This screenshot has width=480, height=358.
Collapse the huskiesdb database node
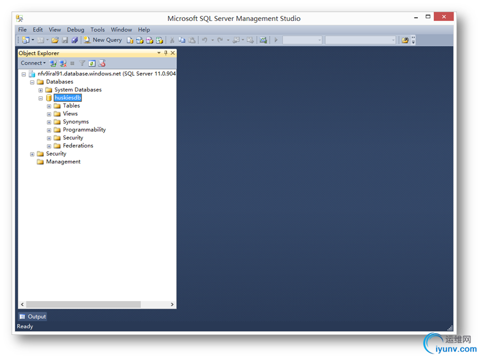tap(40, 98)
